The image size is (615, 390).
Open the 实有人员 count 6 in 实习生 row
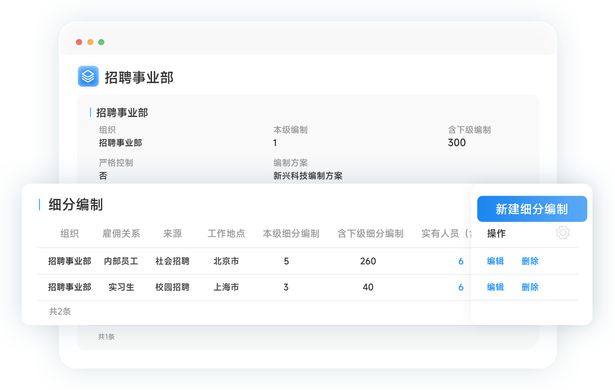point(461,287)
